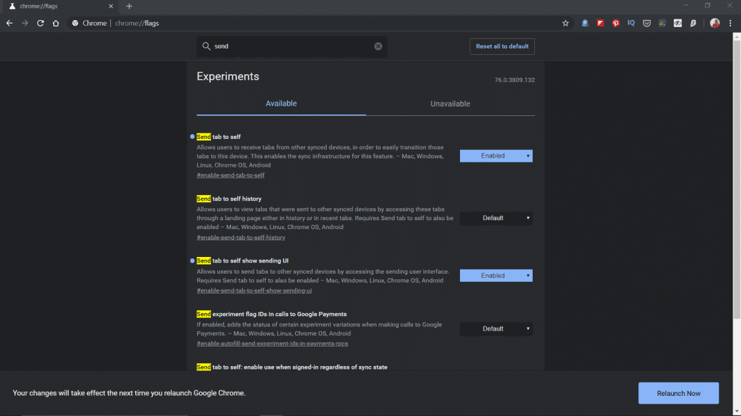The height and width of the screenshot is (416, 741).
Task: Click the Chrome site info icon in the address bar
Action: point(75,23)
